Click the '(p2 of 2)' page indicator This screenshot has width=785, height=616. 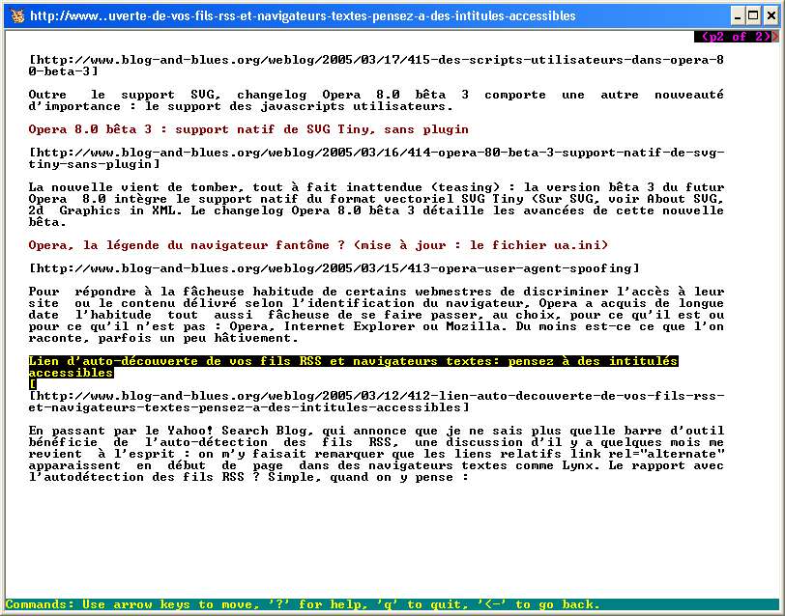[x=736, y=37]
